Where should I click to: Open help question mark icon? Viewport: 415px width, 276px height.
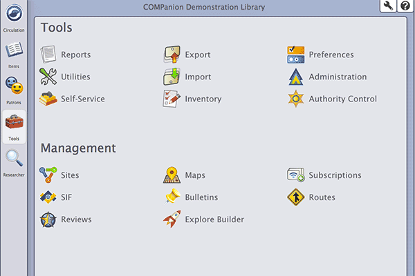point(405,6)
